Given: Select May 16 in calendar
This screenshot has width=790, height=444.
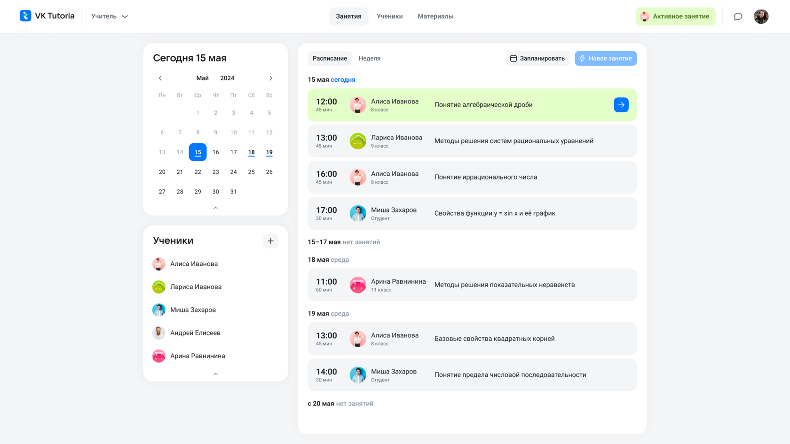Looking at the screenshot, I should tap(215, 152).
